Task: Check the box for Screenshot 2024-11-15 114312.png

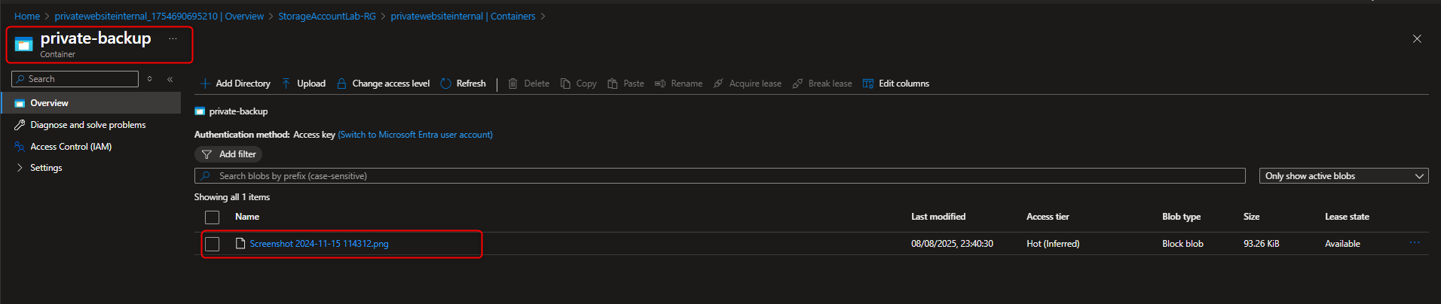Action: [213, 244]
